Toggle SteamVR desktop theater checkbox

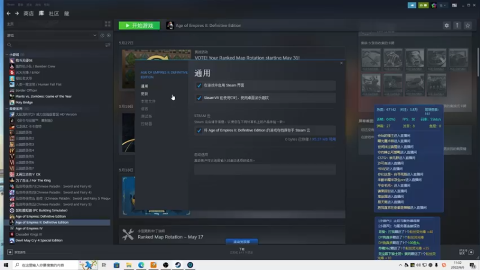(x=199, y=98)
